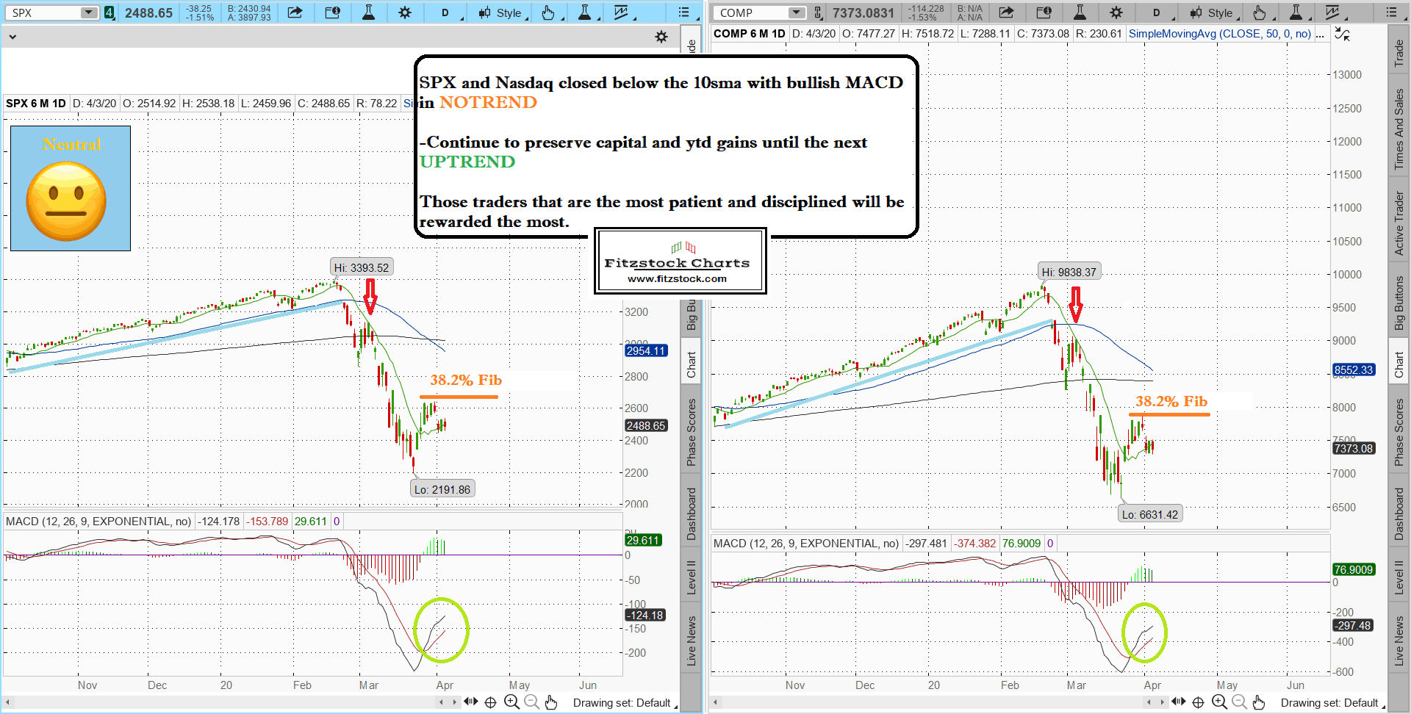This screenshot has height=714, width=1411.
Task: Open the SPX symbol dropdown arrow
Action: coord(88,12)
